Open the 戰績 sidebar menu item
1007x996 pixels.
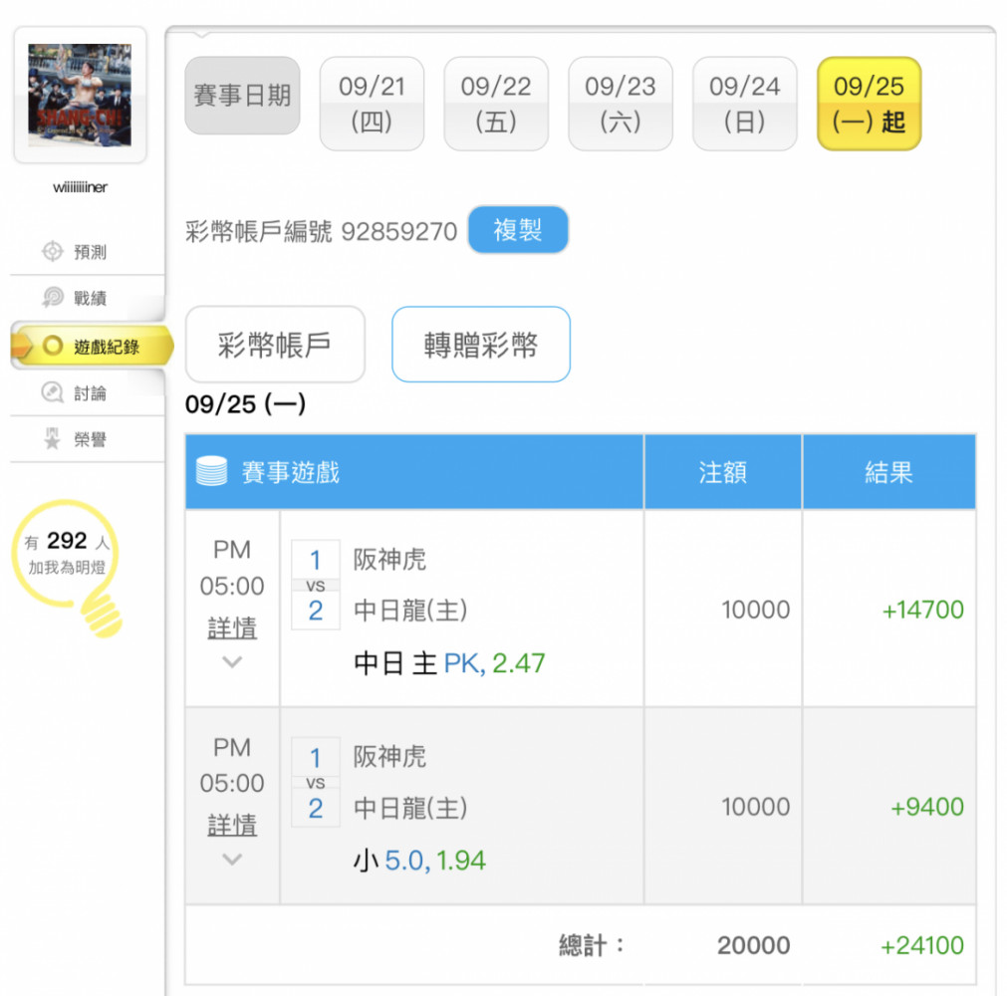click(88, 298)
